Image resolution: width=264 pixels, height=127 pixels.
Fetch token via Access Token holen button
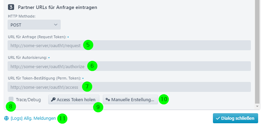point(74,99)
